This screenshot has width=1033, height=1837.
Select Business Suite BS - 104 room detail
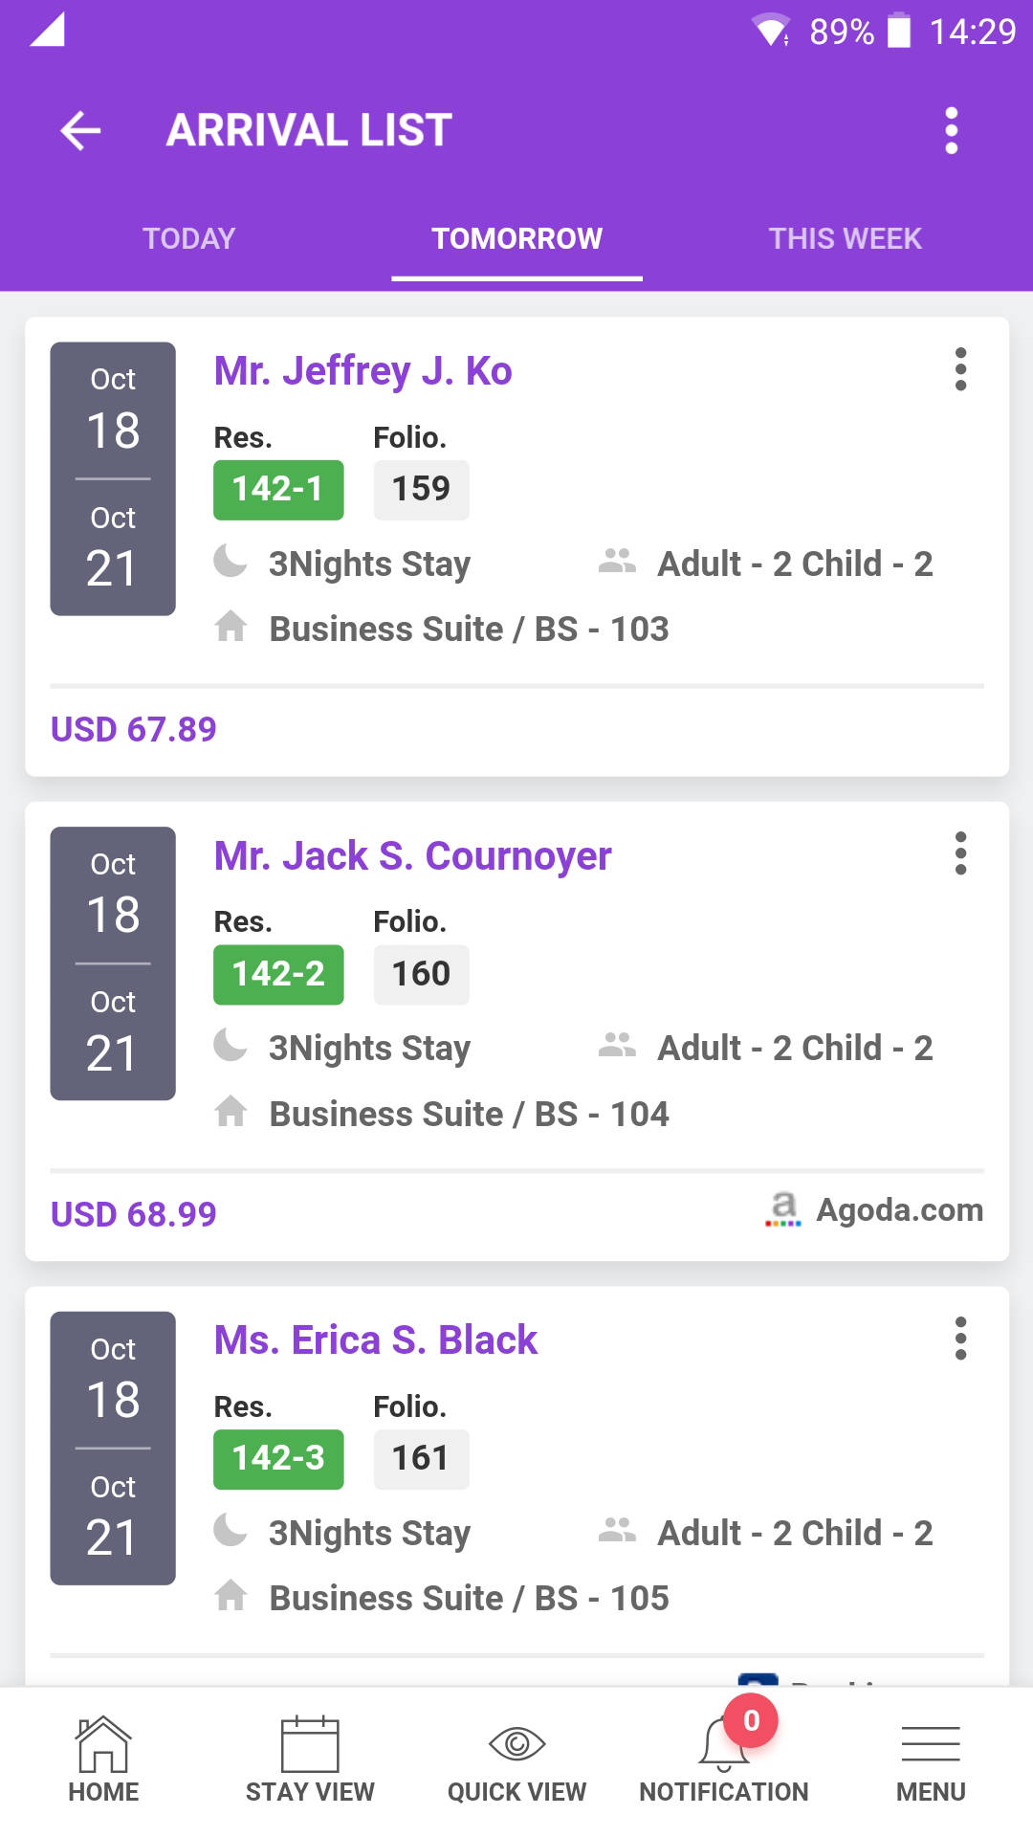click(468, 1113)
